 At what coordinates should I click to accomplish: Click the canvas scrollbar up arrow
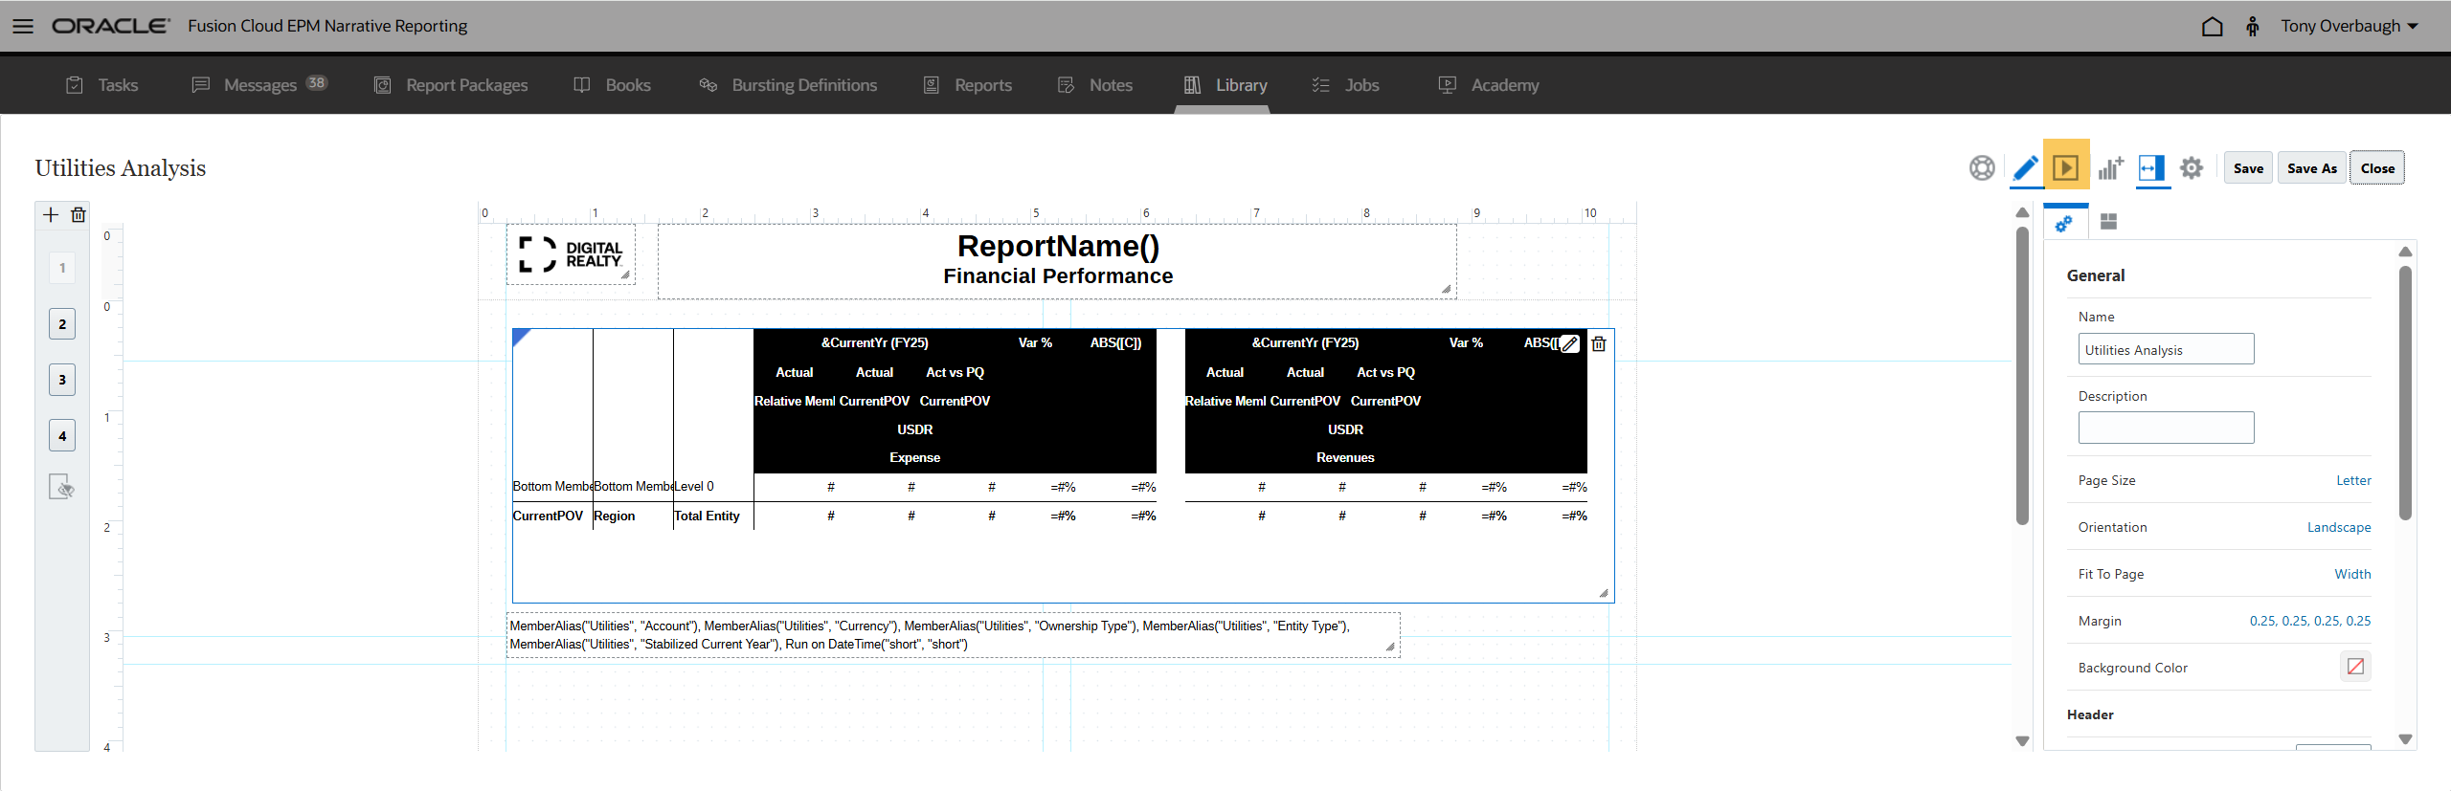click(x=2022, y=212)
